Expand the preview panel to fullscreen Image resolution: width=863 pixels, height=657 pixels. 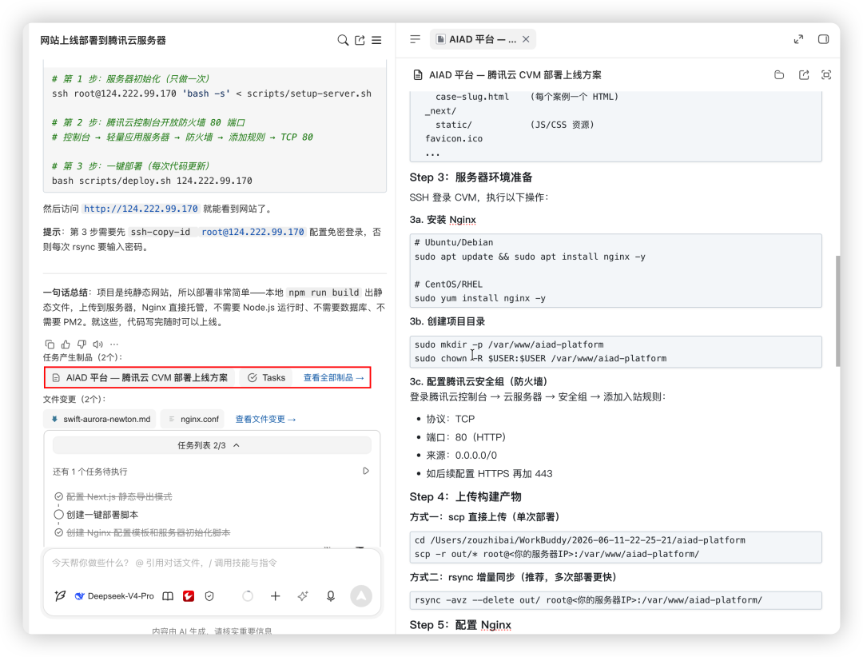[x=798, y=39]
